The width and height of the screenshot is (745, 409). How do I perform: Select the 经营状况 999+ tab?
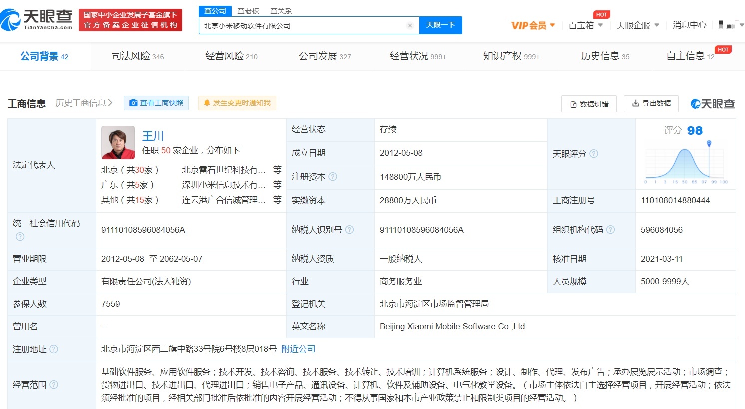(x=418, y=56)
